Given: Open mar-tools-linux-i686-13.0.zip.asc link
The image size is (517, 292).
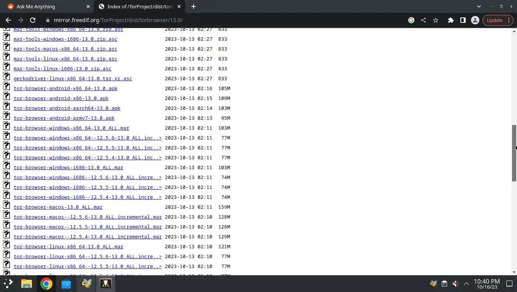Looking at the screenshot, I should [62, 69].
